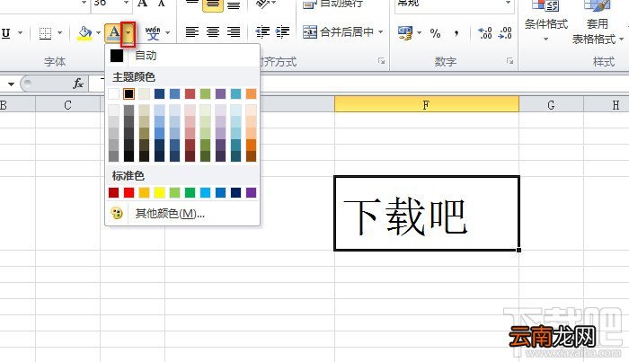The image size is (629, 362).
Task: Open alignment settings dialog launcher
Action: tap(381, 61)
